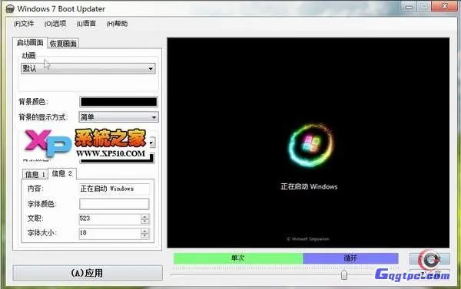
Task: Click the boot animation preview
Action: (x=308, y=143)
